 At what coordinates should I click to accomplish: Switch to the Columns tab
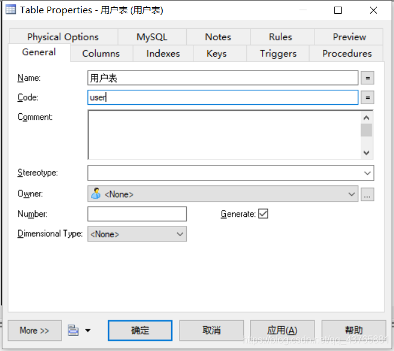click(101, 54)
